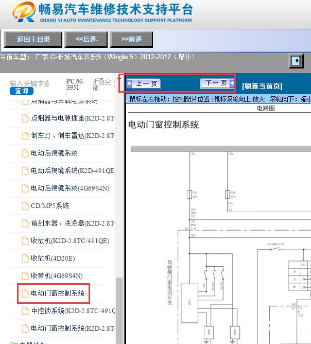Click the right arrow on 下一页
This screenshot has height=344, width=311.
232,83
